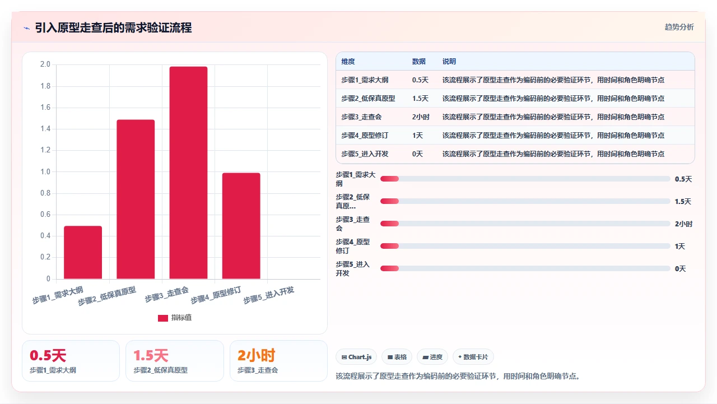The width and height of the screenshot is (717, 404).
Task: Click the bar for 步骤2_低保真原型
Action: pyautogui.click(x=136, y=199)
